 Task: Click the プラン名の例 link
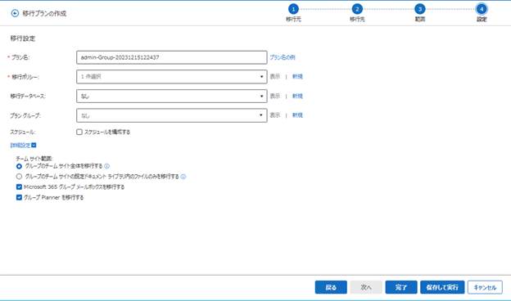(283, 57)
